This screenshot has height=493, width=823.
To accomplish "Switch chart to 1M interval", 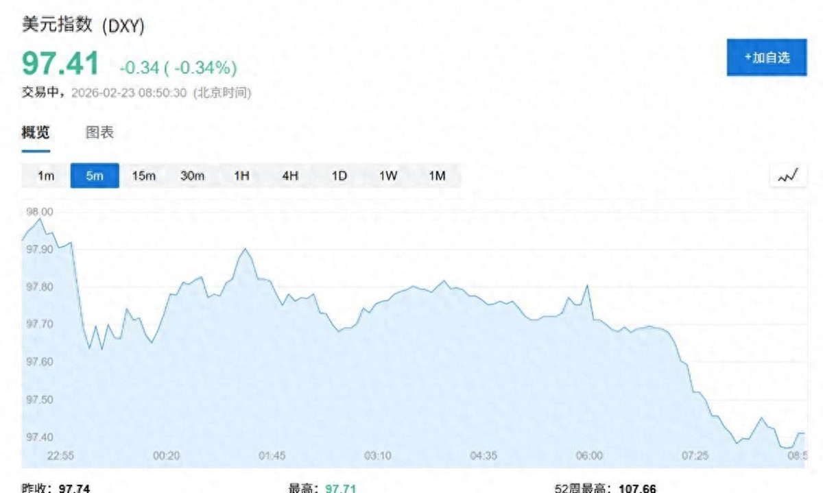I will click(437, 176).
